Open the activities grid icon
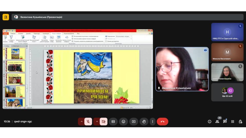The width and height of the screenshot is (246, 138). (233, 122)
